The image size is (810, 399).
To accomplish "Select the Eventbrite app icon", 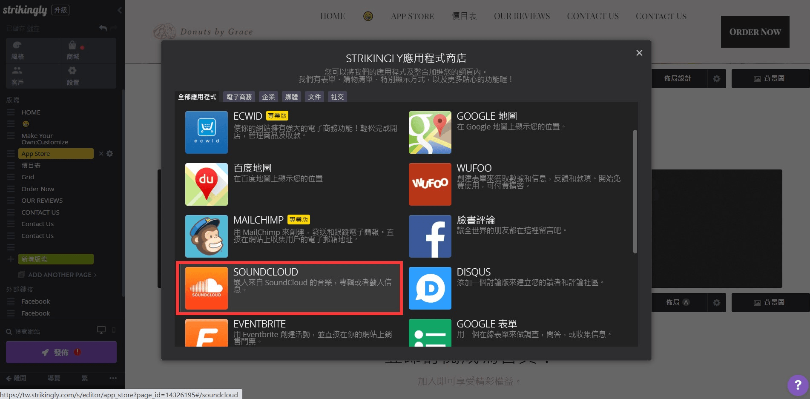I will tap(206, 333).
